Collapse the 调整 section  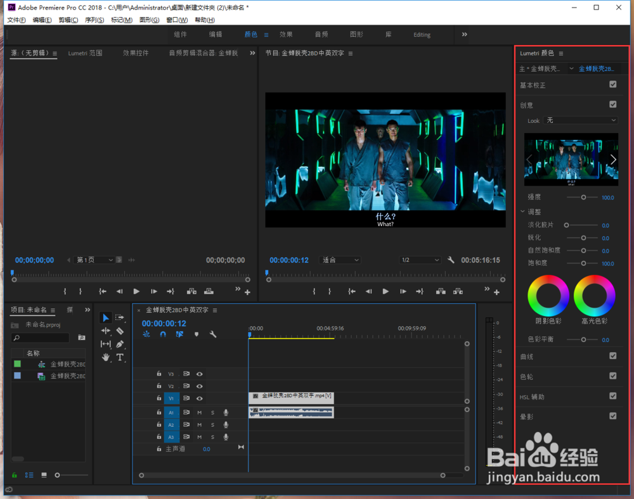[522, 211]
